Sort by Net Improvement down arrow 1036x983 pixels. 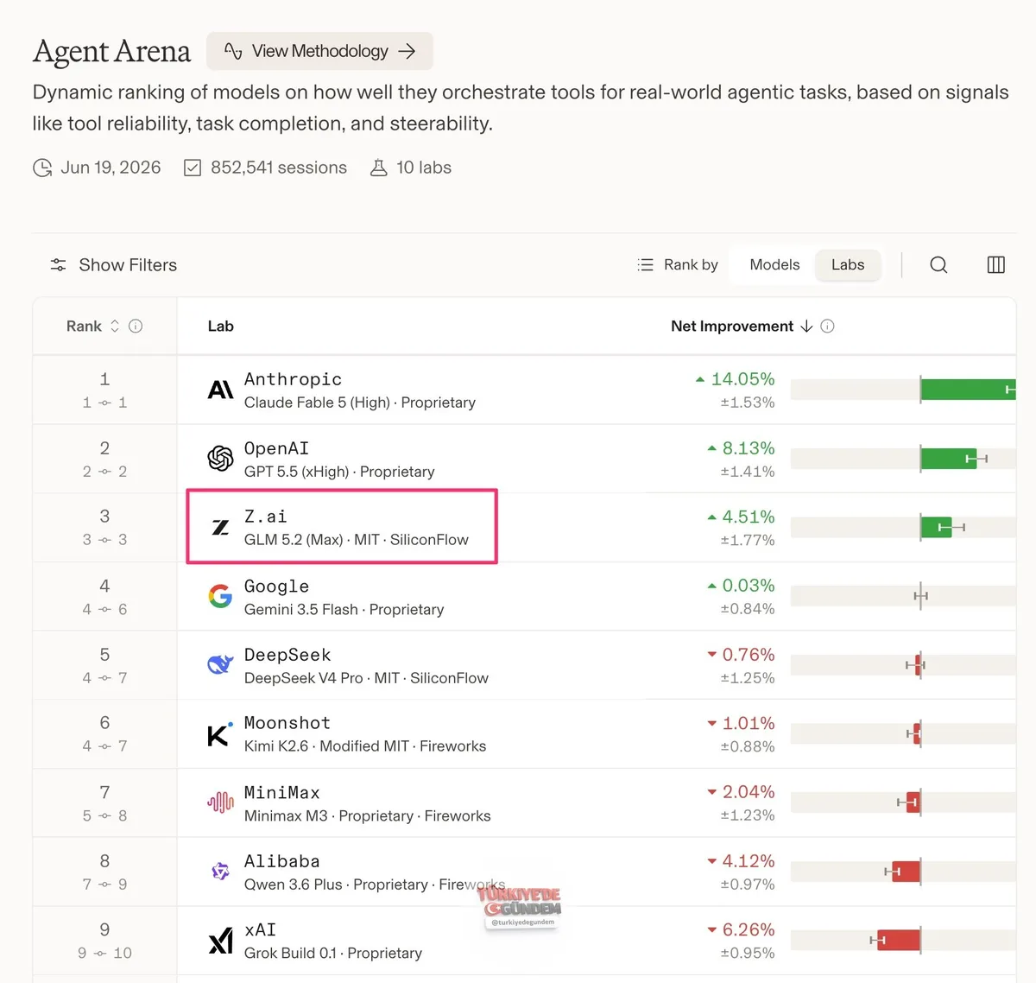(806, 326)
